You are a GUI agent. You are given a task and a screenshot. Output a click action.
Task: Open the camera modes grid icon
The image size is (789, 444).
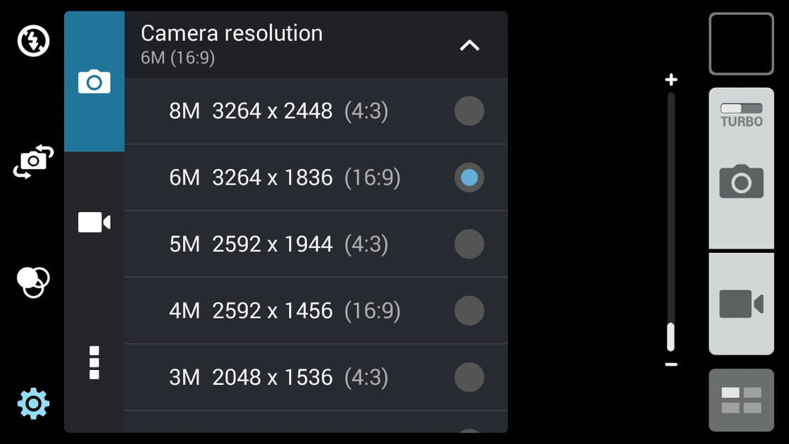click(741, 400)
